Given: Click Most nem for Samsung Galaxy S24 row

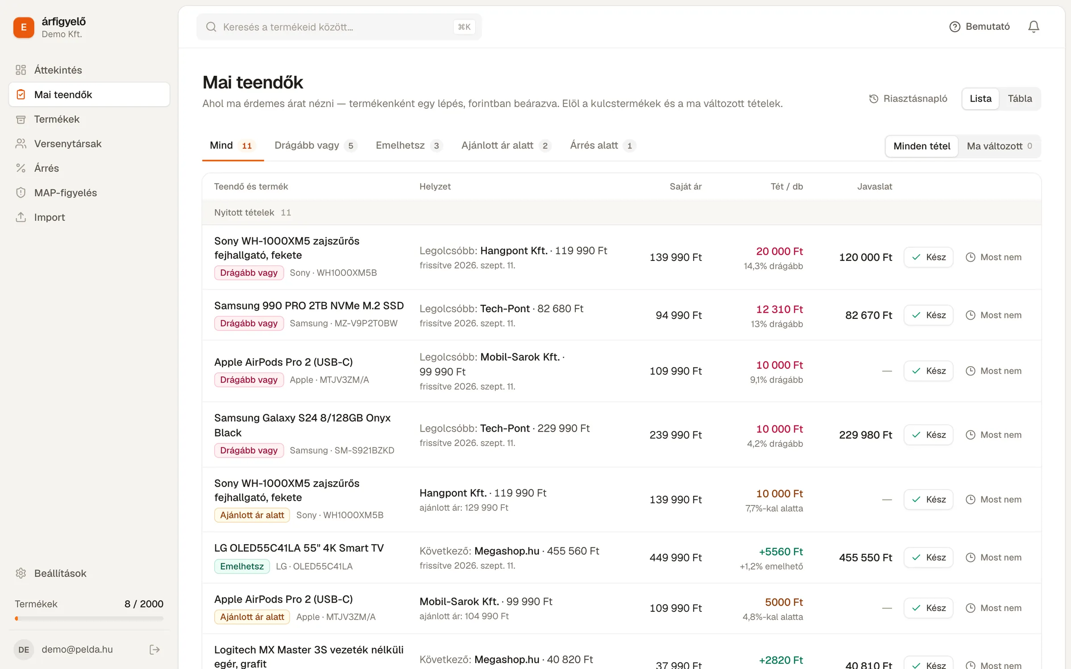Looking at the screenshot, I should pyautogui.click(x=993, y=435).
